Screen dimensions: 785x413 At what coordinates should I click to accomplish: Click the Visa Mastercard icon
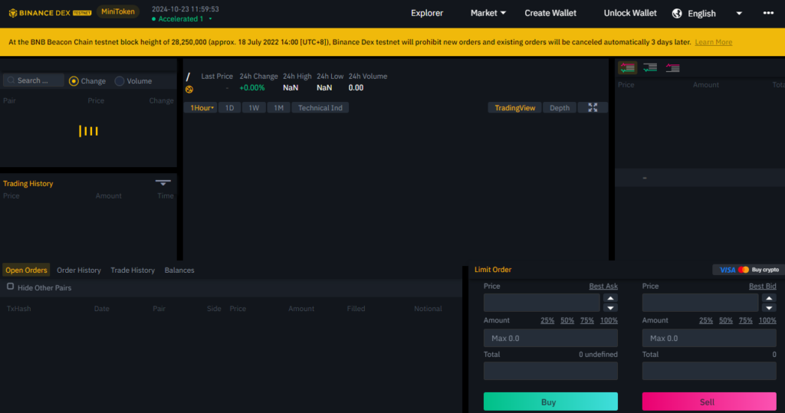coord(734,270)
